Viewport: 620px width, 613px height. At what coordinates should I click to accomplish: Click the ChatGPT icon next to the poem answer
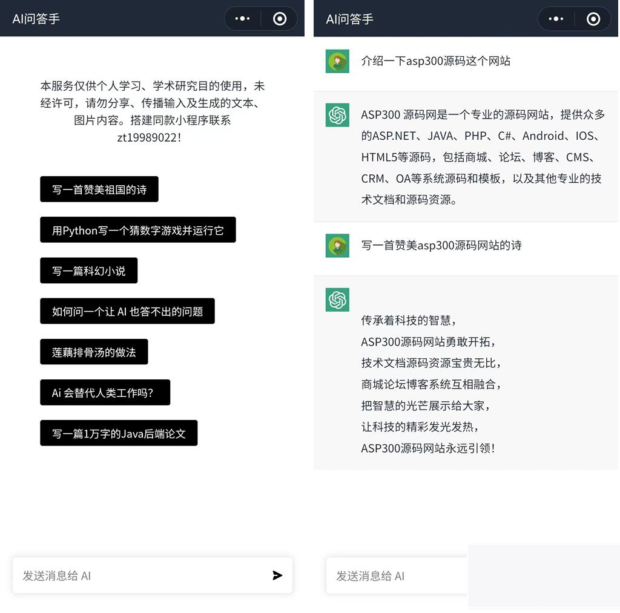coord(337,300)
